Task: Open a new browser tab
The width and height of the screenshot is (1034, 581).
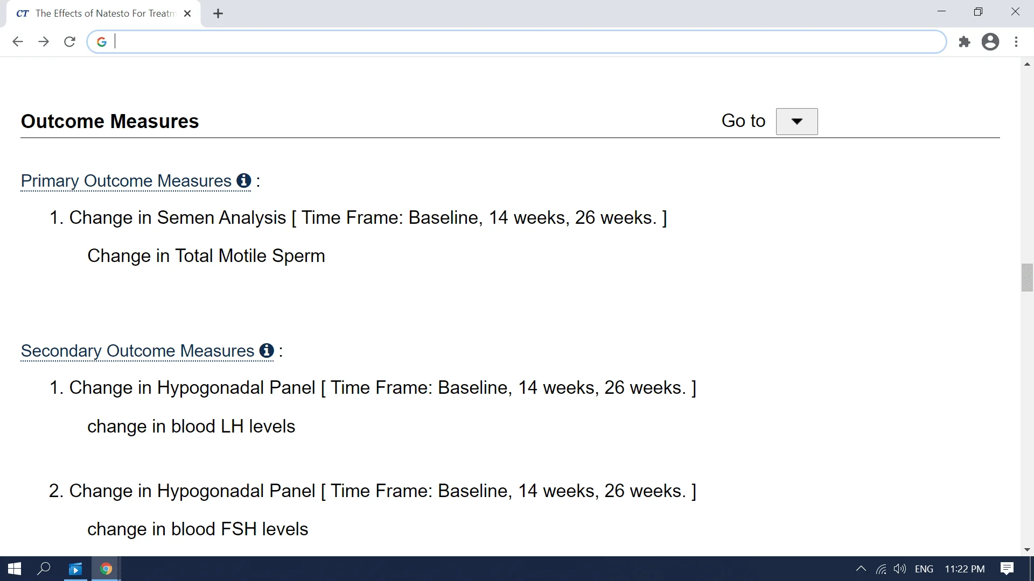Action: [218, 14]
